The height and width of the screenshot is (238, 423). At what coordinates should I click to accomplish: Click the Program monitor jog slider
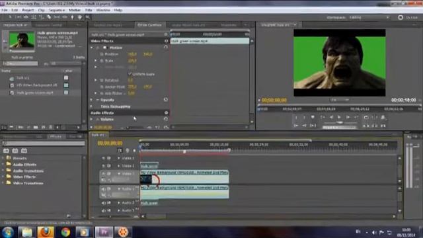pos(340,128)
